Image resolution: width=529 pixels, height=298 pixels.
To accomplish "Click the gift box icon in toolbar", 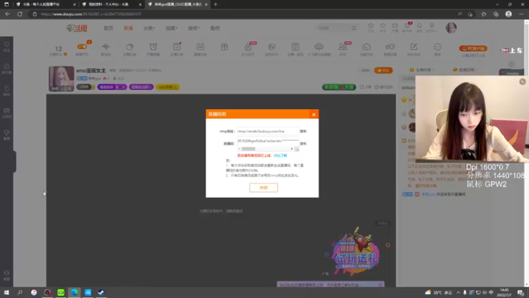I will (224, 47).
